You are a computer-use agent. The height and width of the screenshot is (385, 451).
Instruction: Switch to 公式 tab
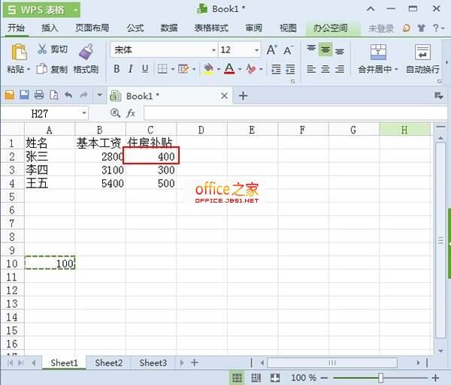(135, 28)
